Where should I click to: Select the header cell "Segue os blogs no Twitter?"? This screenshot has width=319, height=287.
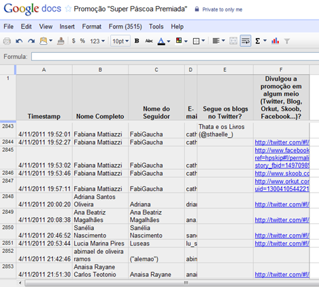(225, 98)
